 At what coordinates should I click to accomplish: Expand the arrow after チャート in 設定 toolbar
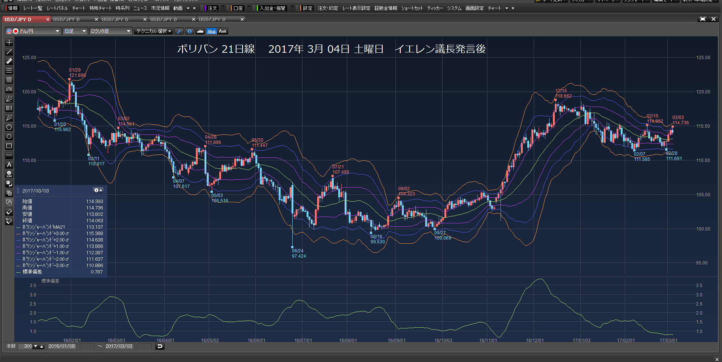point(507,8)
